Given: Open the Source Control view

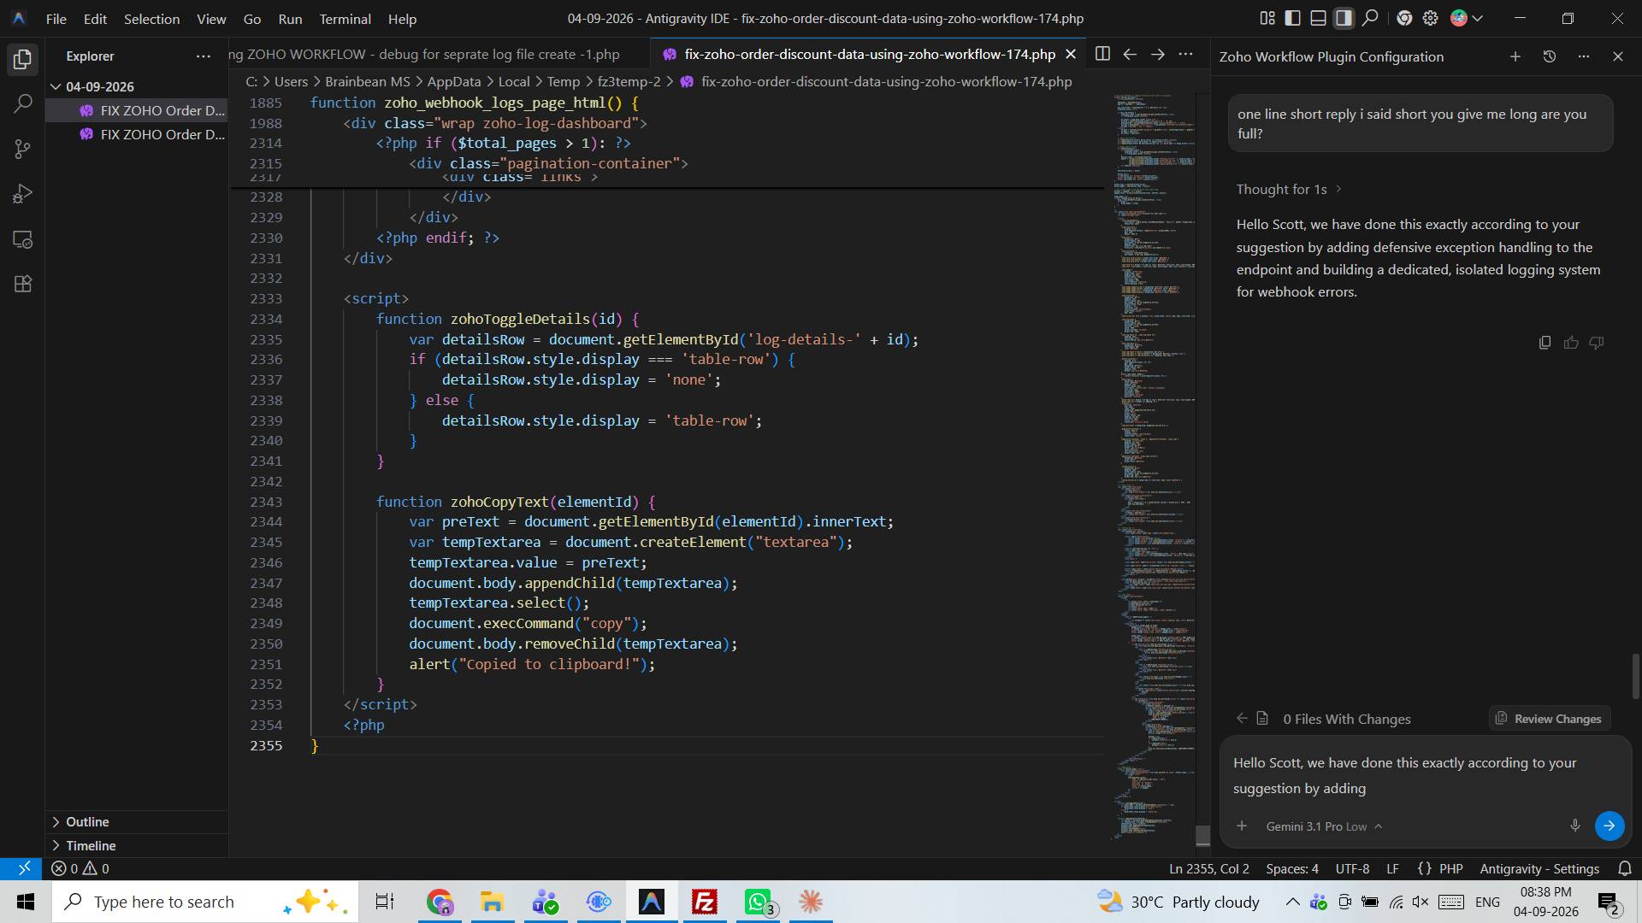Looking at the screenshot, I should (x=23, y=149).
